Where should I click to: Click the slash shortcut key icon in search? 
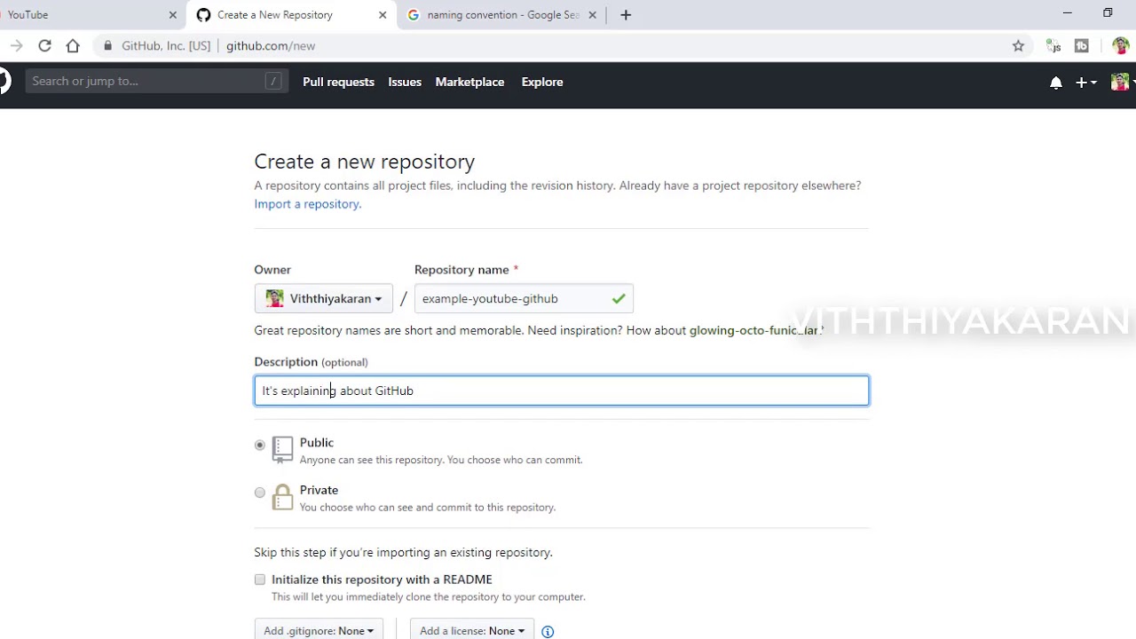click(273, 81)
